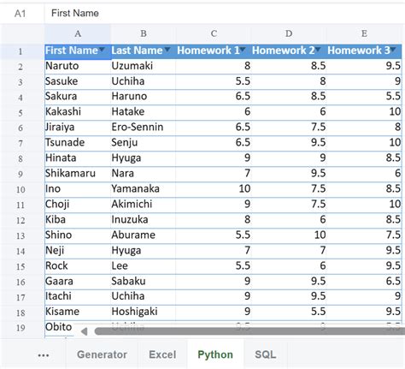This screenshot has height=369, width=405.
Task: Open the Last Name filter dropdown
Action: (167, 50)
